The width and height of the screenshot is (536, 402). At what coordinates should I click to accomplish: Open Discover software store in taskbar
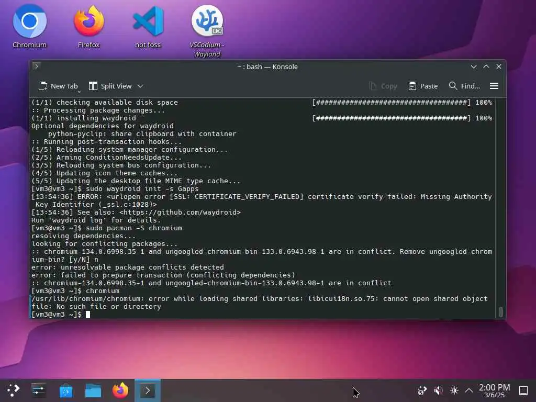tap(65, 390)
